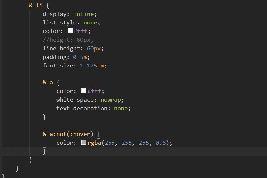This screenshot has height=178, width=267.
Task: Click '#fff' value in li color line
Action: [x=81, y=31]
